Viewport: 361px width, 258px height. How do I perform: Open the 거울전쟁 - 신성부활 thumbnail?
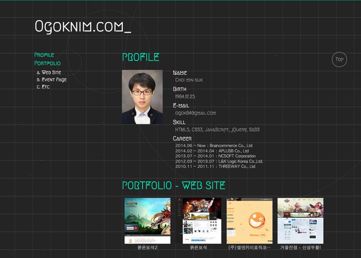(x=301, y=221)
